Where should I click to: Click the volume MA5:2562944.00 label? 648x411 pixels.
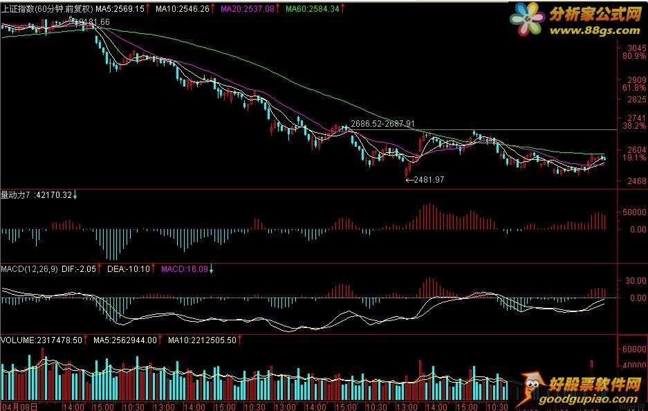pos(124,340)
